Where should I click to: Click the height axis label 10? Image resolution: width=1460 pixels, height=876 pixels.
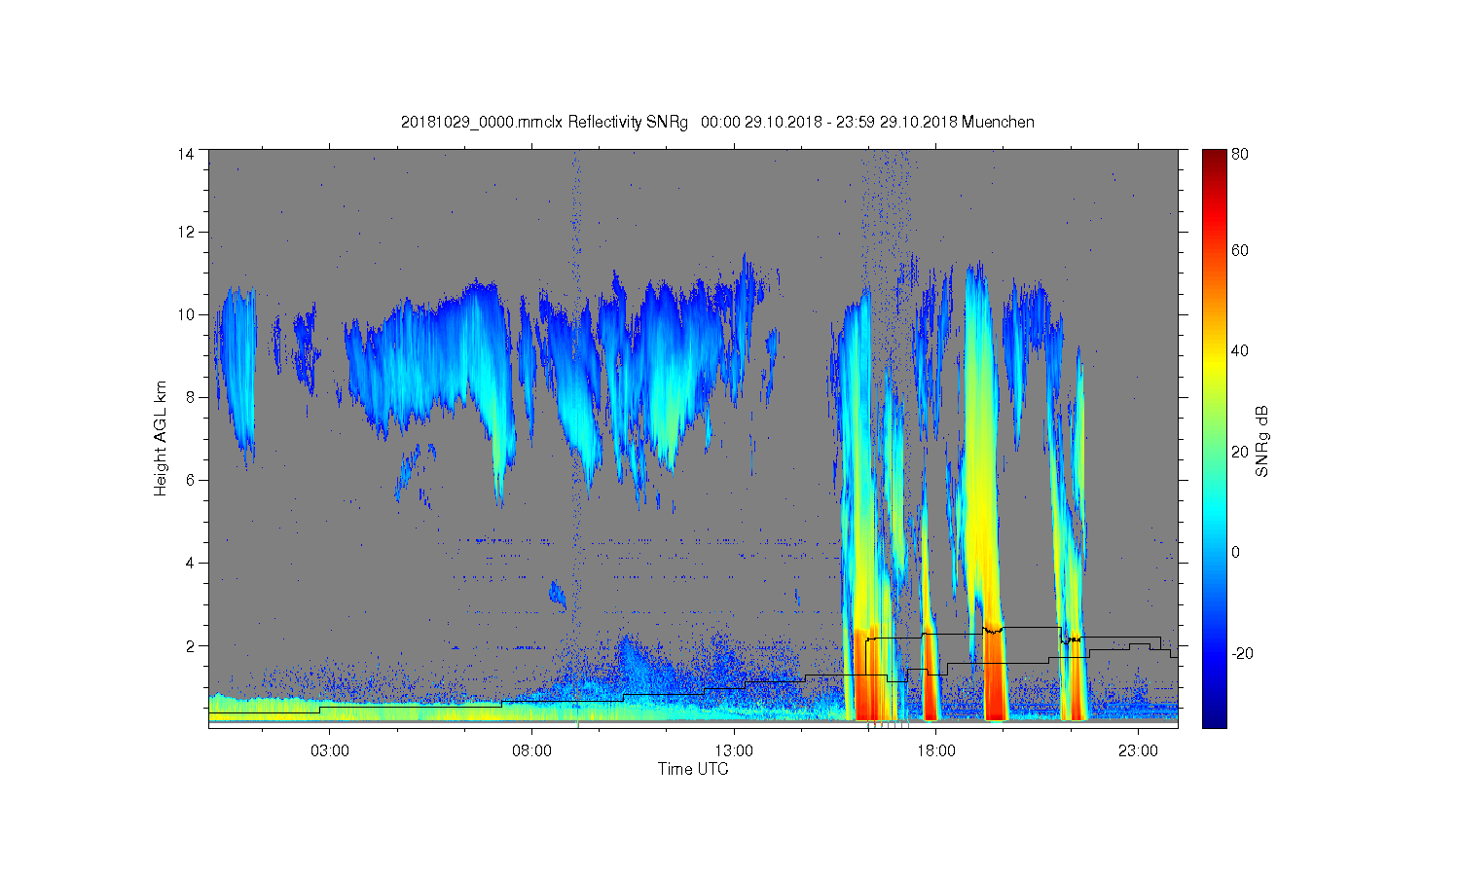click(x=186, y=314)
